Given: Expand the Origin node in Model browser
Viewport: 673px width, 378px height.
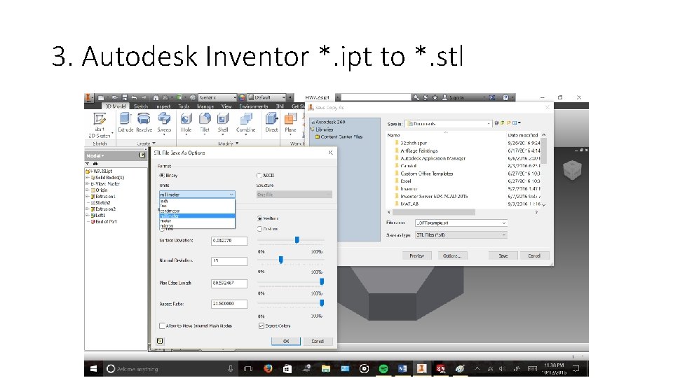Looking at the screenshot, I should (88, 190).
